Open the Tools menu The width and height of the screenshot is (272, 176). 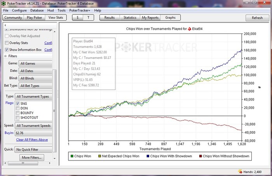[x=61, y=11]
